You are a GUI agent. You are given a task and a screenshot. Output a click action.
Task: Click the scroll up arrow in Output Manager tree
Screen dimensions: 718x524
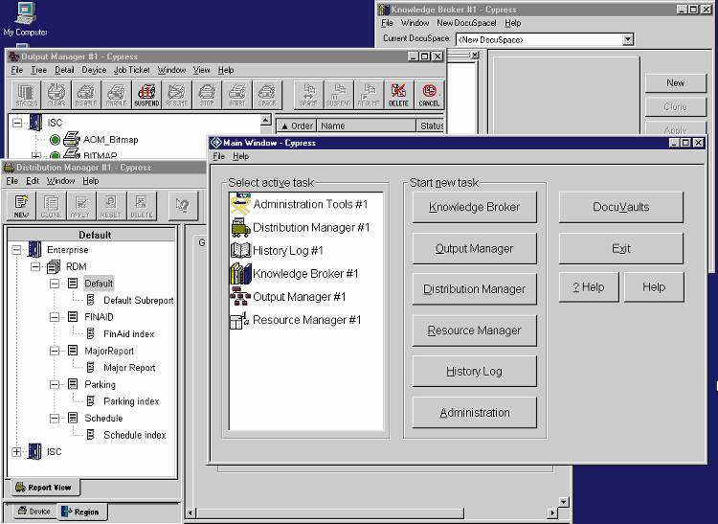[265, 120]
